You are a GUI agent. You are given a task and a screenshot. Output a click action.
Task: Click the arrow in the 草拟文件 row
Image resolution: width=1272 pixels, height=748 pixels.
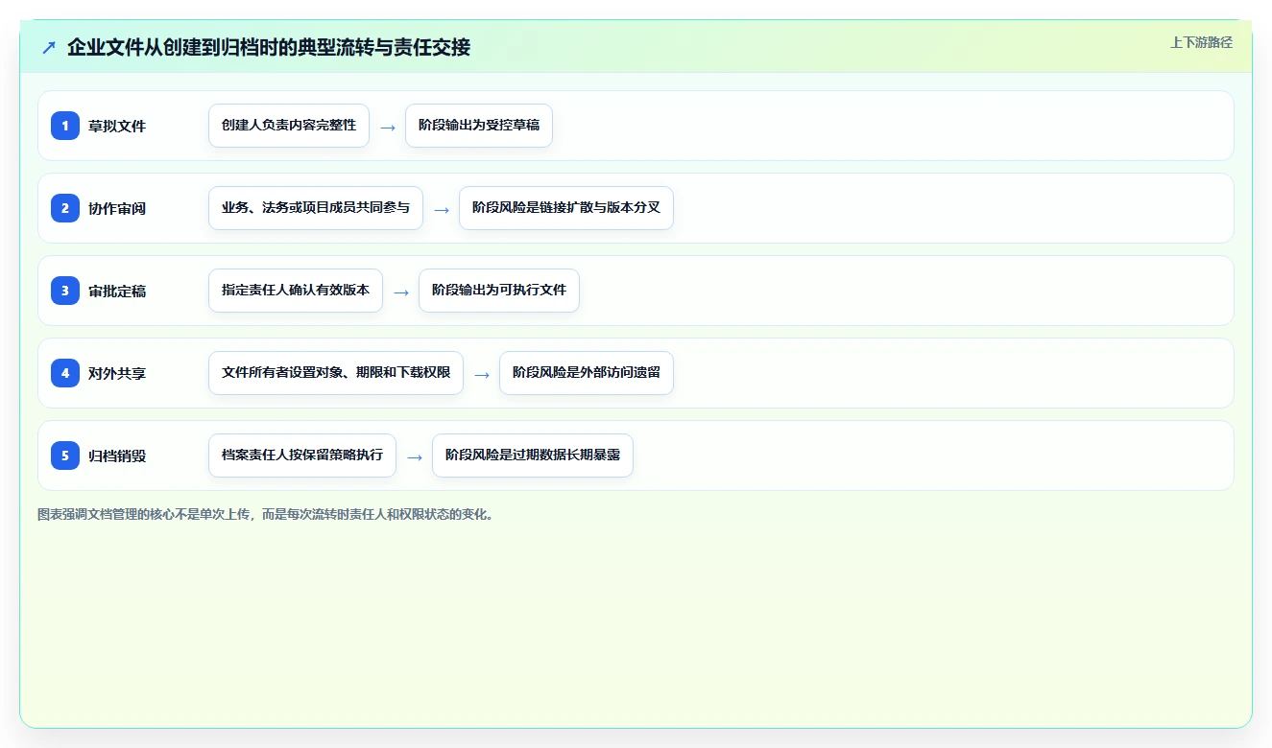pos(388,127)
